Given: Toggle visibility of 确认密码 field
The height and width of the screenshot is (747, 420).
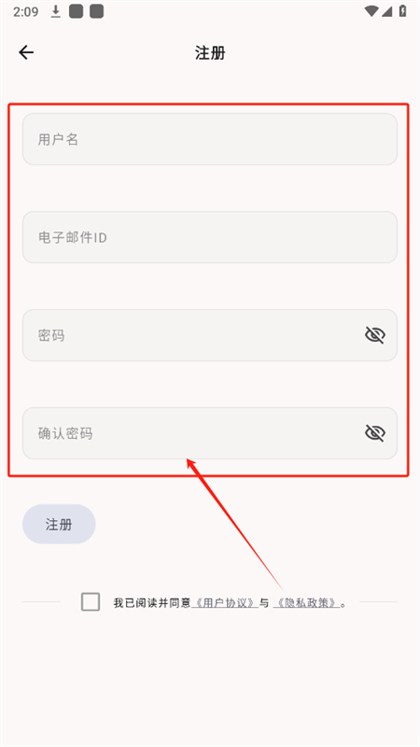Looking at the screenshot, I should (375, 433).
